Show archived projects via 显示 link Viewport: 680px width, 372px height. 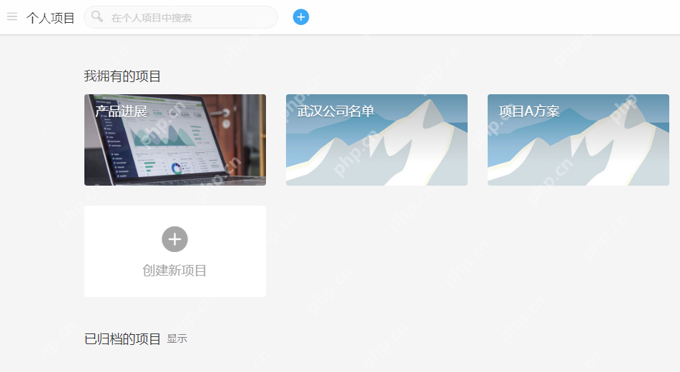[177, 338]
